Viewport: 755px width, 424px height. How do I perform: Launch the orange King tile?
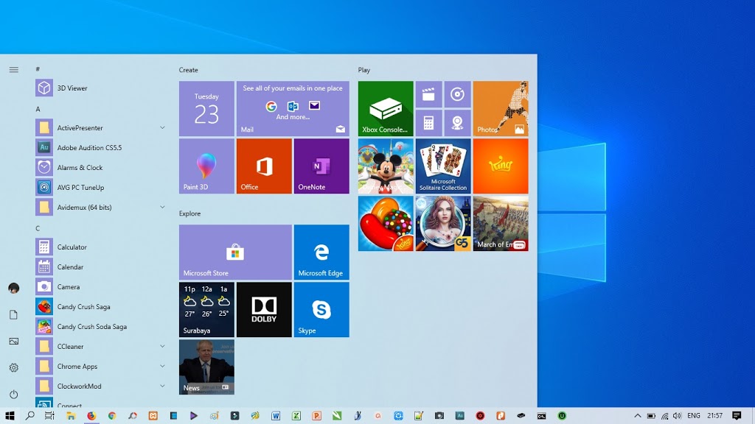pyautogui.click(x=501, y=166)
